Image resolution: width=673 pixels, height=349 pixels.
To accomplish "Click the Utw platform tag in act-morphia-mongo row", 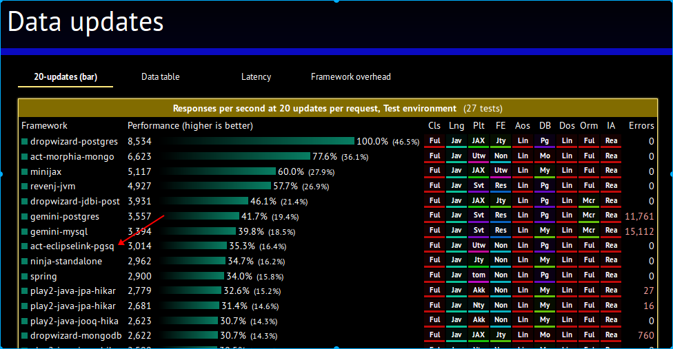I will [479, 156].
